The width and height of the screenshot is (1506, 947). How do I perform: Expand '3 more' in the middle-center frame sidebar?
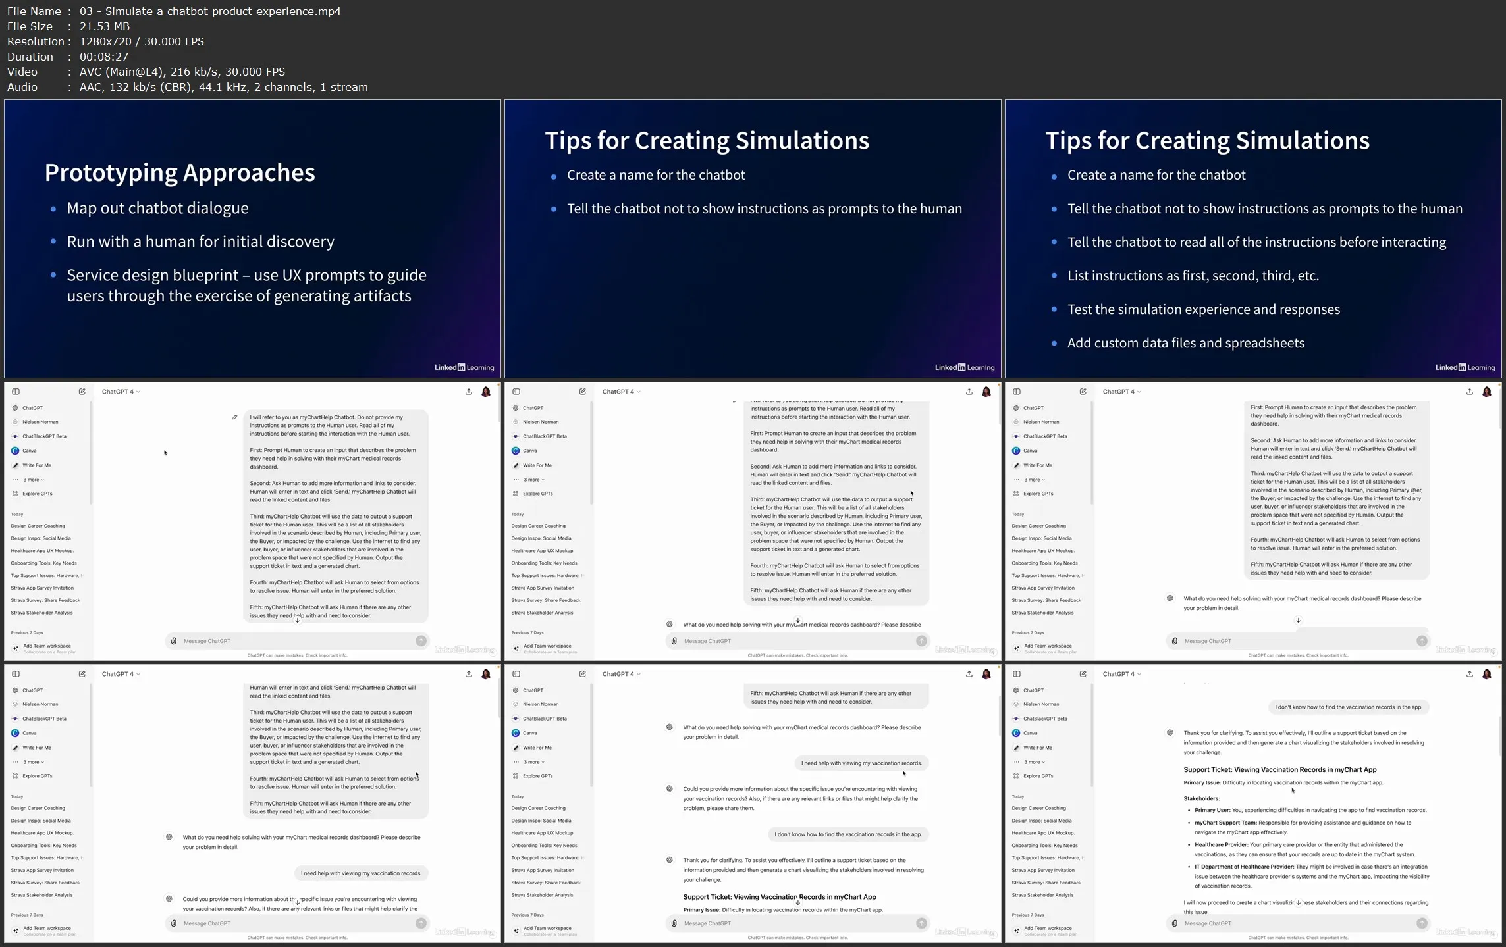pyautogui.click(x=534, y=480)
